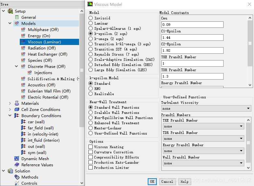
Task: Click the Reference Values icon
Action: (x=17, y=165)
